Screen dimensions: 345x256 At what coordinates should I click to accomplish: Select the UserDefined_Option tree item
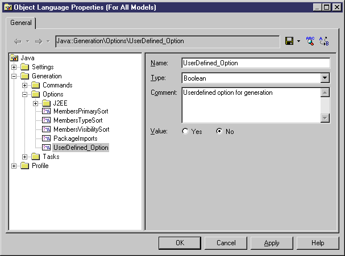(81, 148)
